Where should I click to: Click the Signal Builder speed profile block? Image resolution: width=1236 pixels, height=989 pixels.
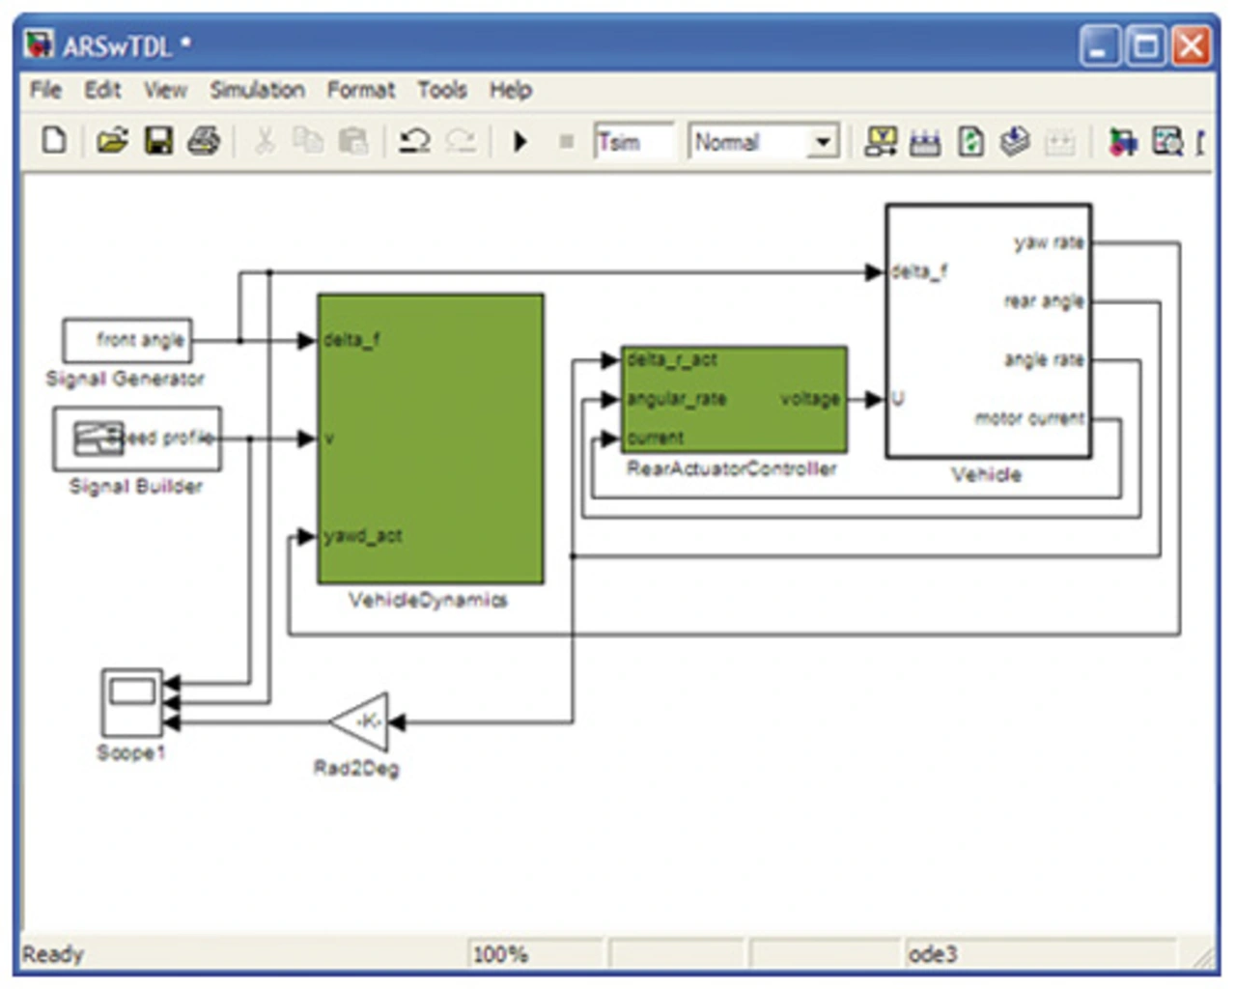137,438
